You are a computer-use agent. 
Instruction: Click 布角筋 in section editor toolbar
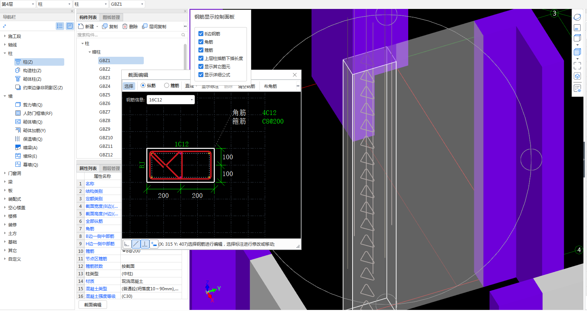pos(270,86)
